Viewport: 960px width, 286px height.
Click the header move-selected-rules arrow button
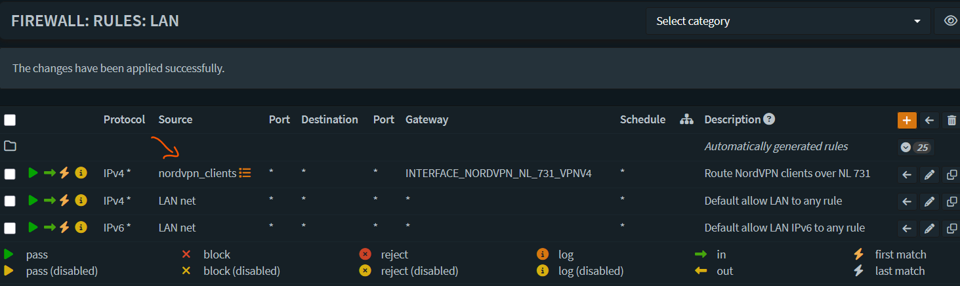(929, 120)
